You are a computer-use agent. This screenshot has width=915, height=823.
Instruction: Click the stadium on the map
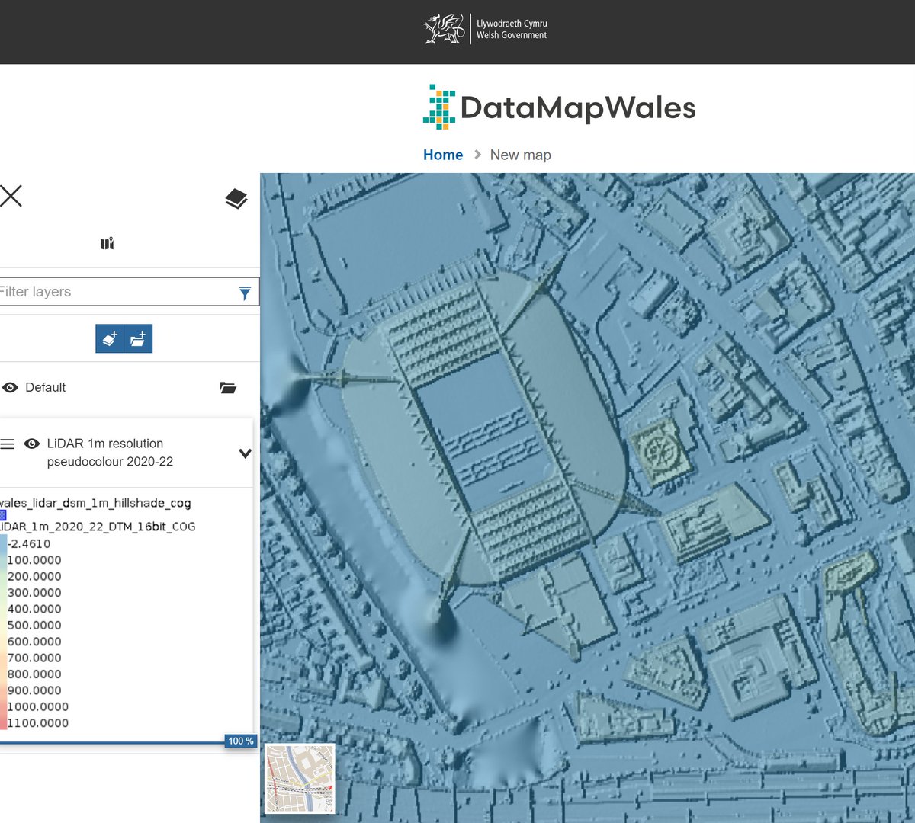pos(485,428)
